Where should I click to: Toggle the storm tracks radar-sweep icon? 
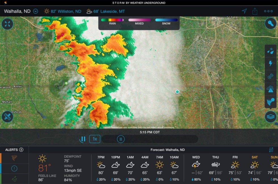tap(271, 76)
